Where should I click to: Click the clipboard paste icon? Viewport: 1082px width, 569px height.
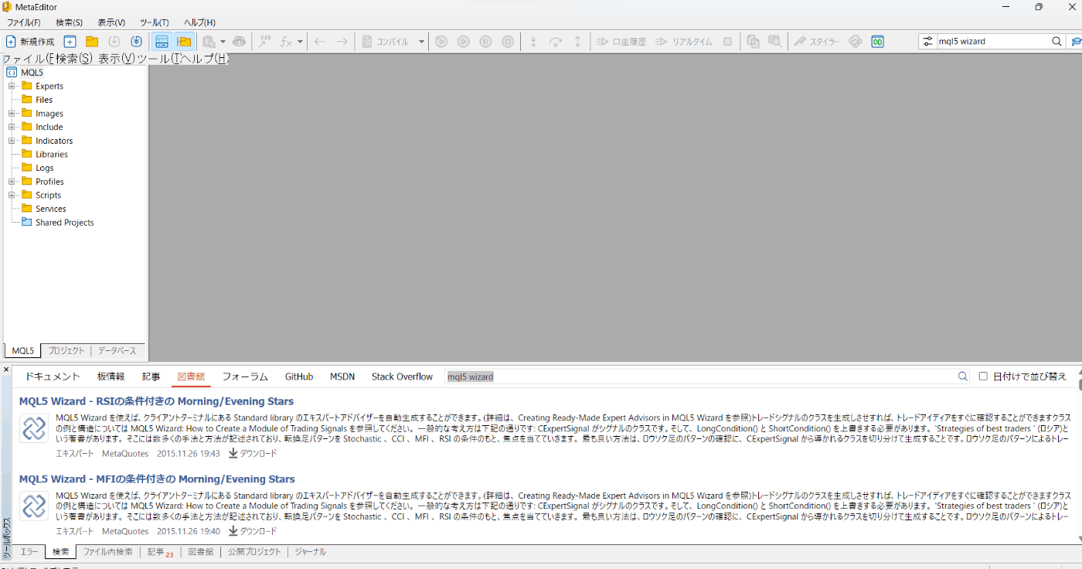click(209, 42)
